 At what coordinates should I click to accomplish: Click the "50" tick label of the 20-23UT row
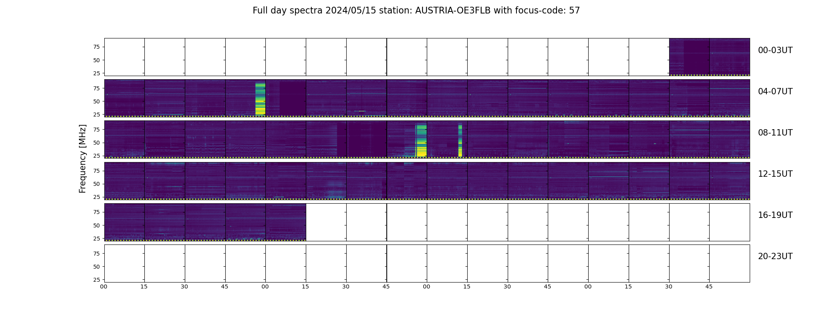[96, 267]
